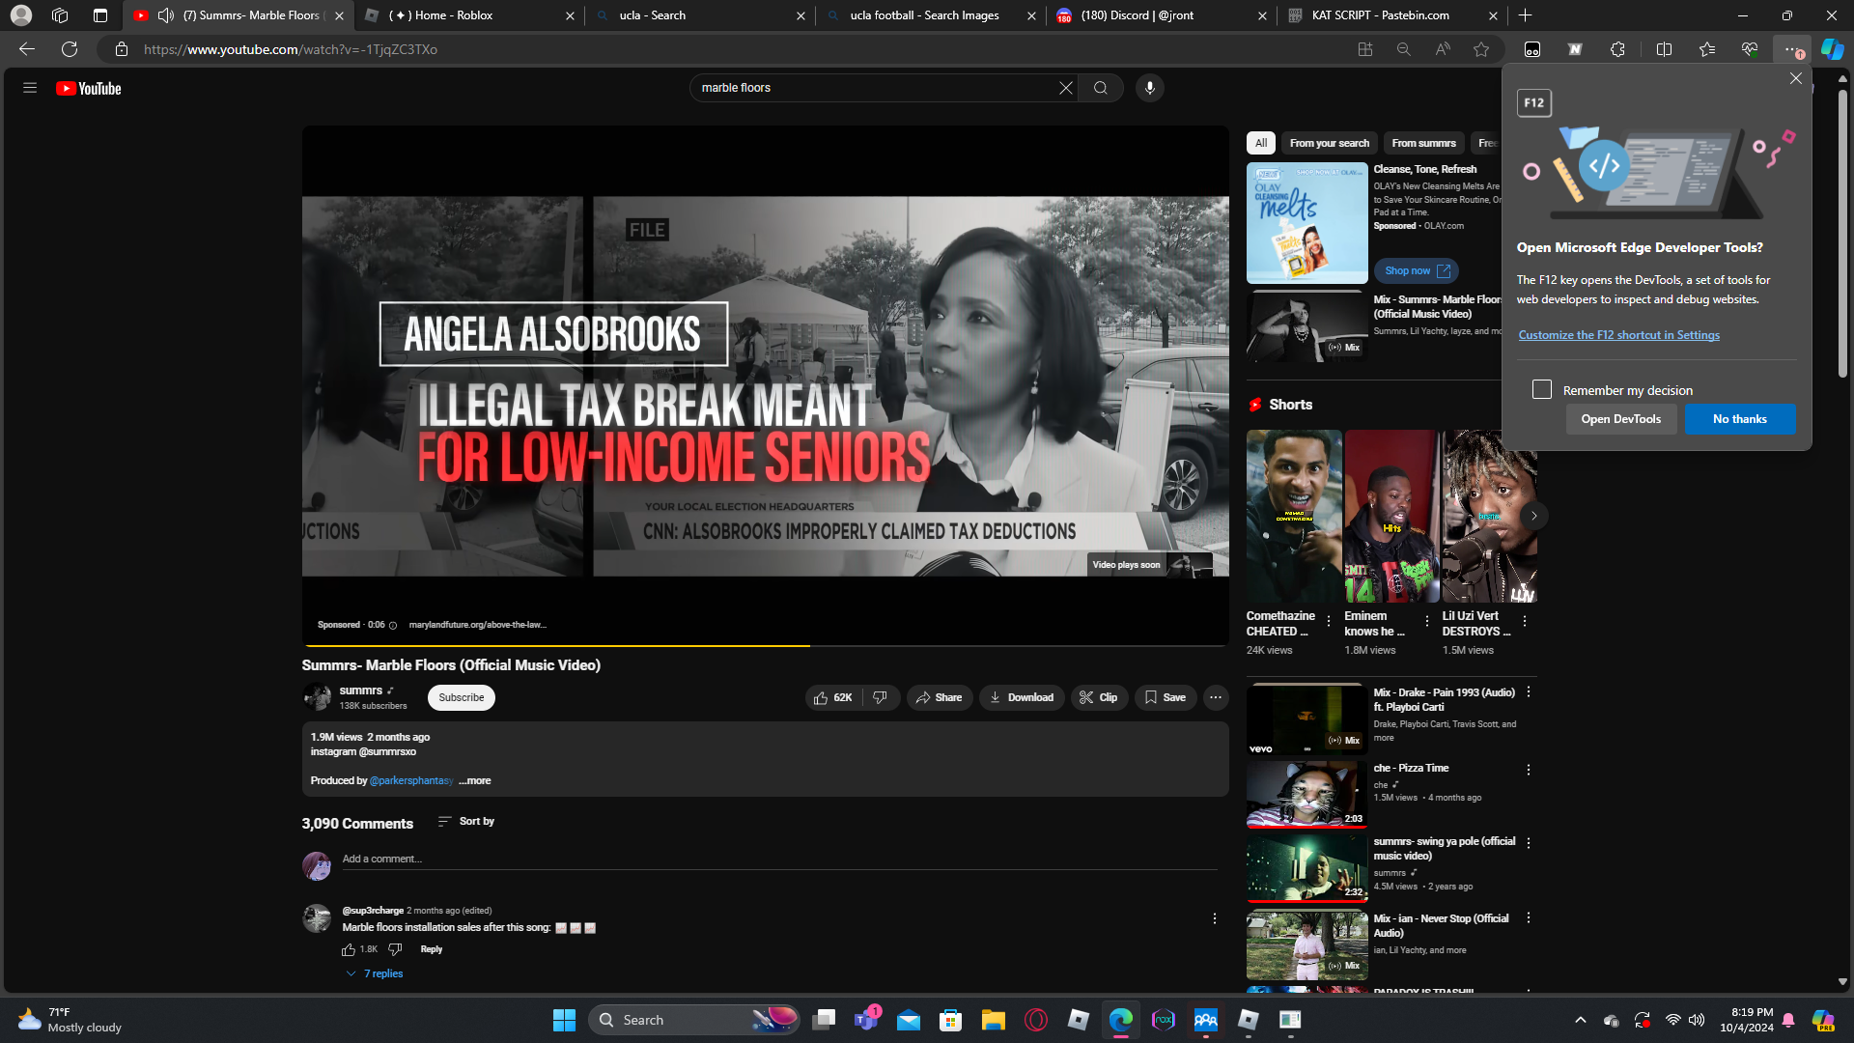Decline with the No thanks button
This screenshot has height=1043, width=1854.
[x=1740, y=419]
